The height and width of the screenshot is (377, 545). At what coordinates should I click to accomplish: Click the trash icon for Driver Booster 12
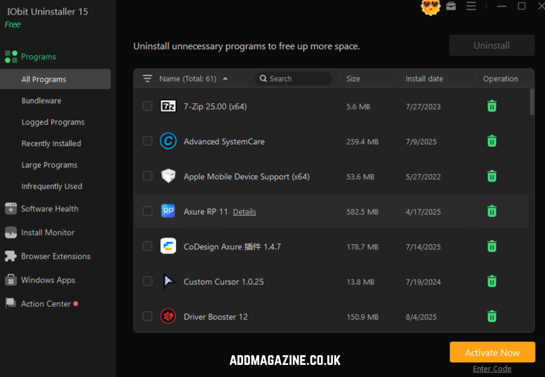491,316
